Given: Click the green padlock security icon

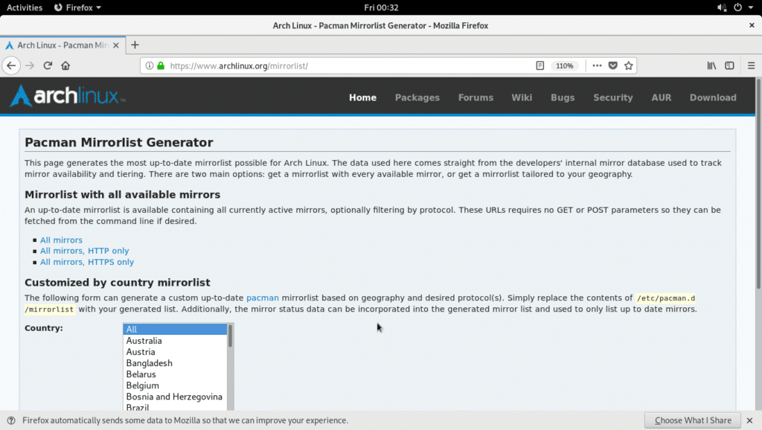Looking at the screenshot, I should point(159,65).
